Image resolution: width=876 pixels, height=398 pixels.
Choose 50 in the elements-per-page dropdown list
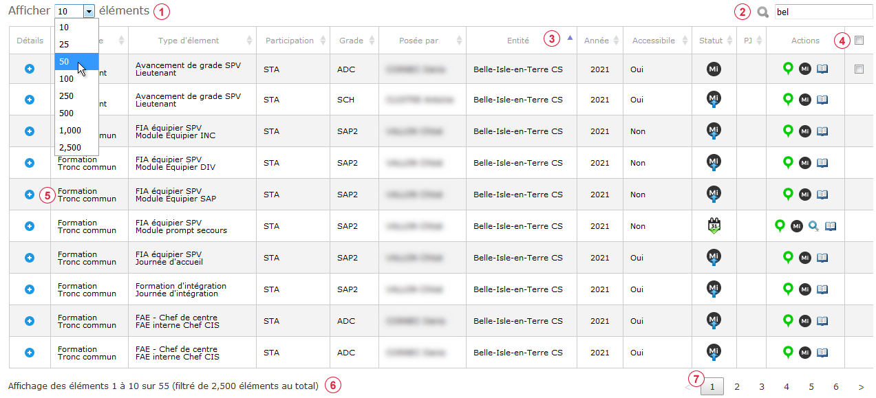(x=76, y=61)
